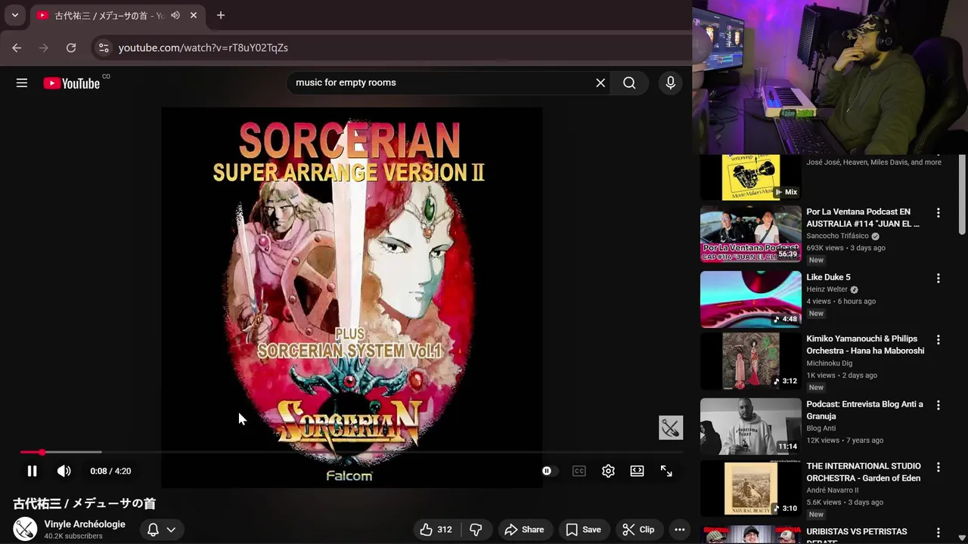968x544 pixels.
Task: Open Like Duke 5 video thumbnail
Action: 750,299
